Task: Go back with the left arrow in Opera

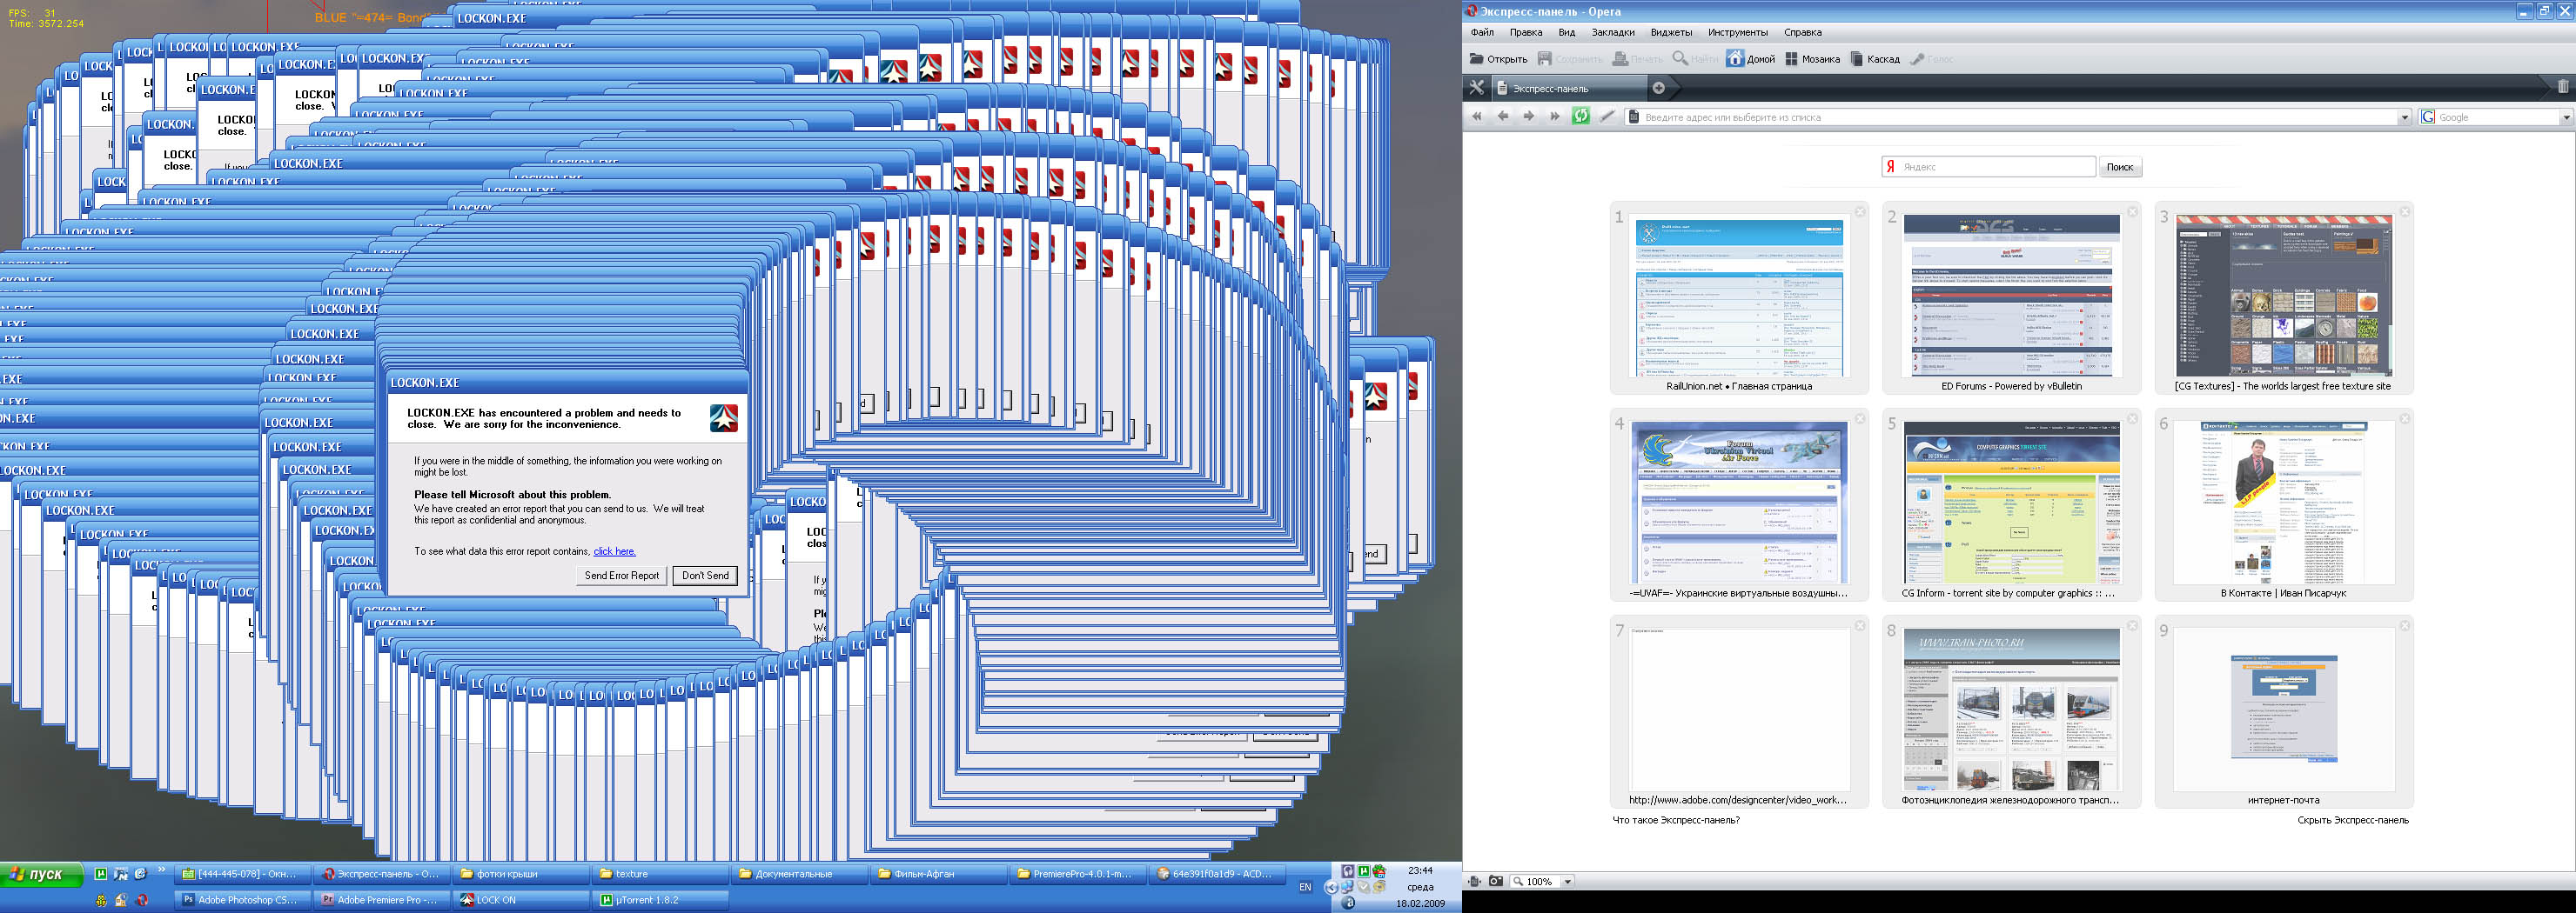Action: click(1502, 117)
